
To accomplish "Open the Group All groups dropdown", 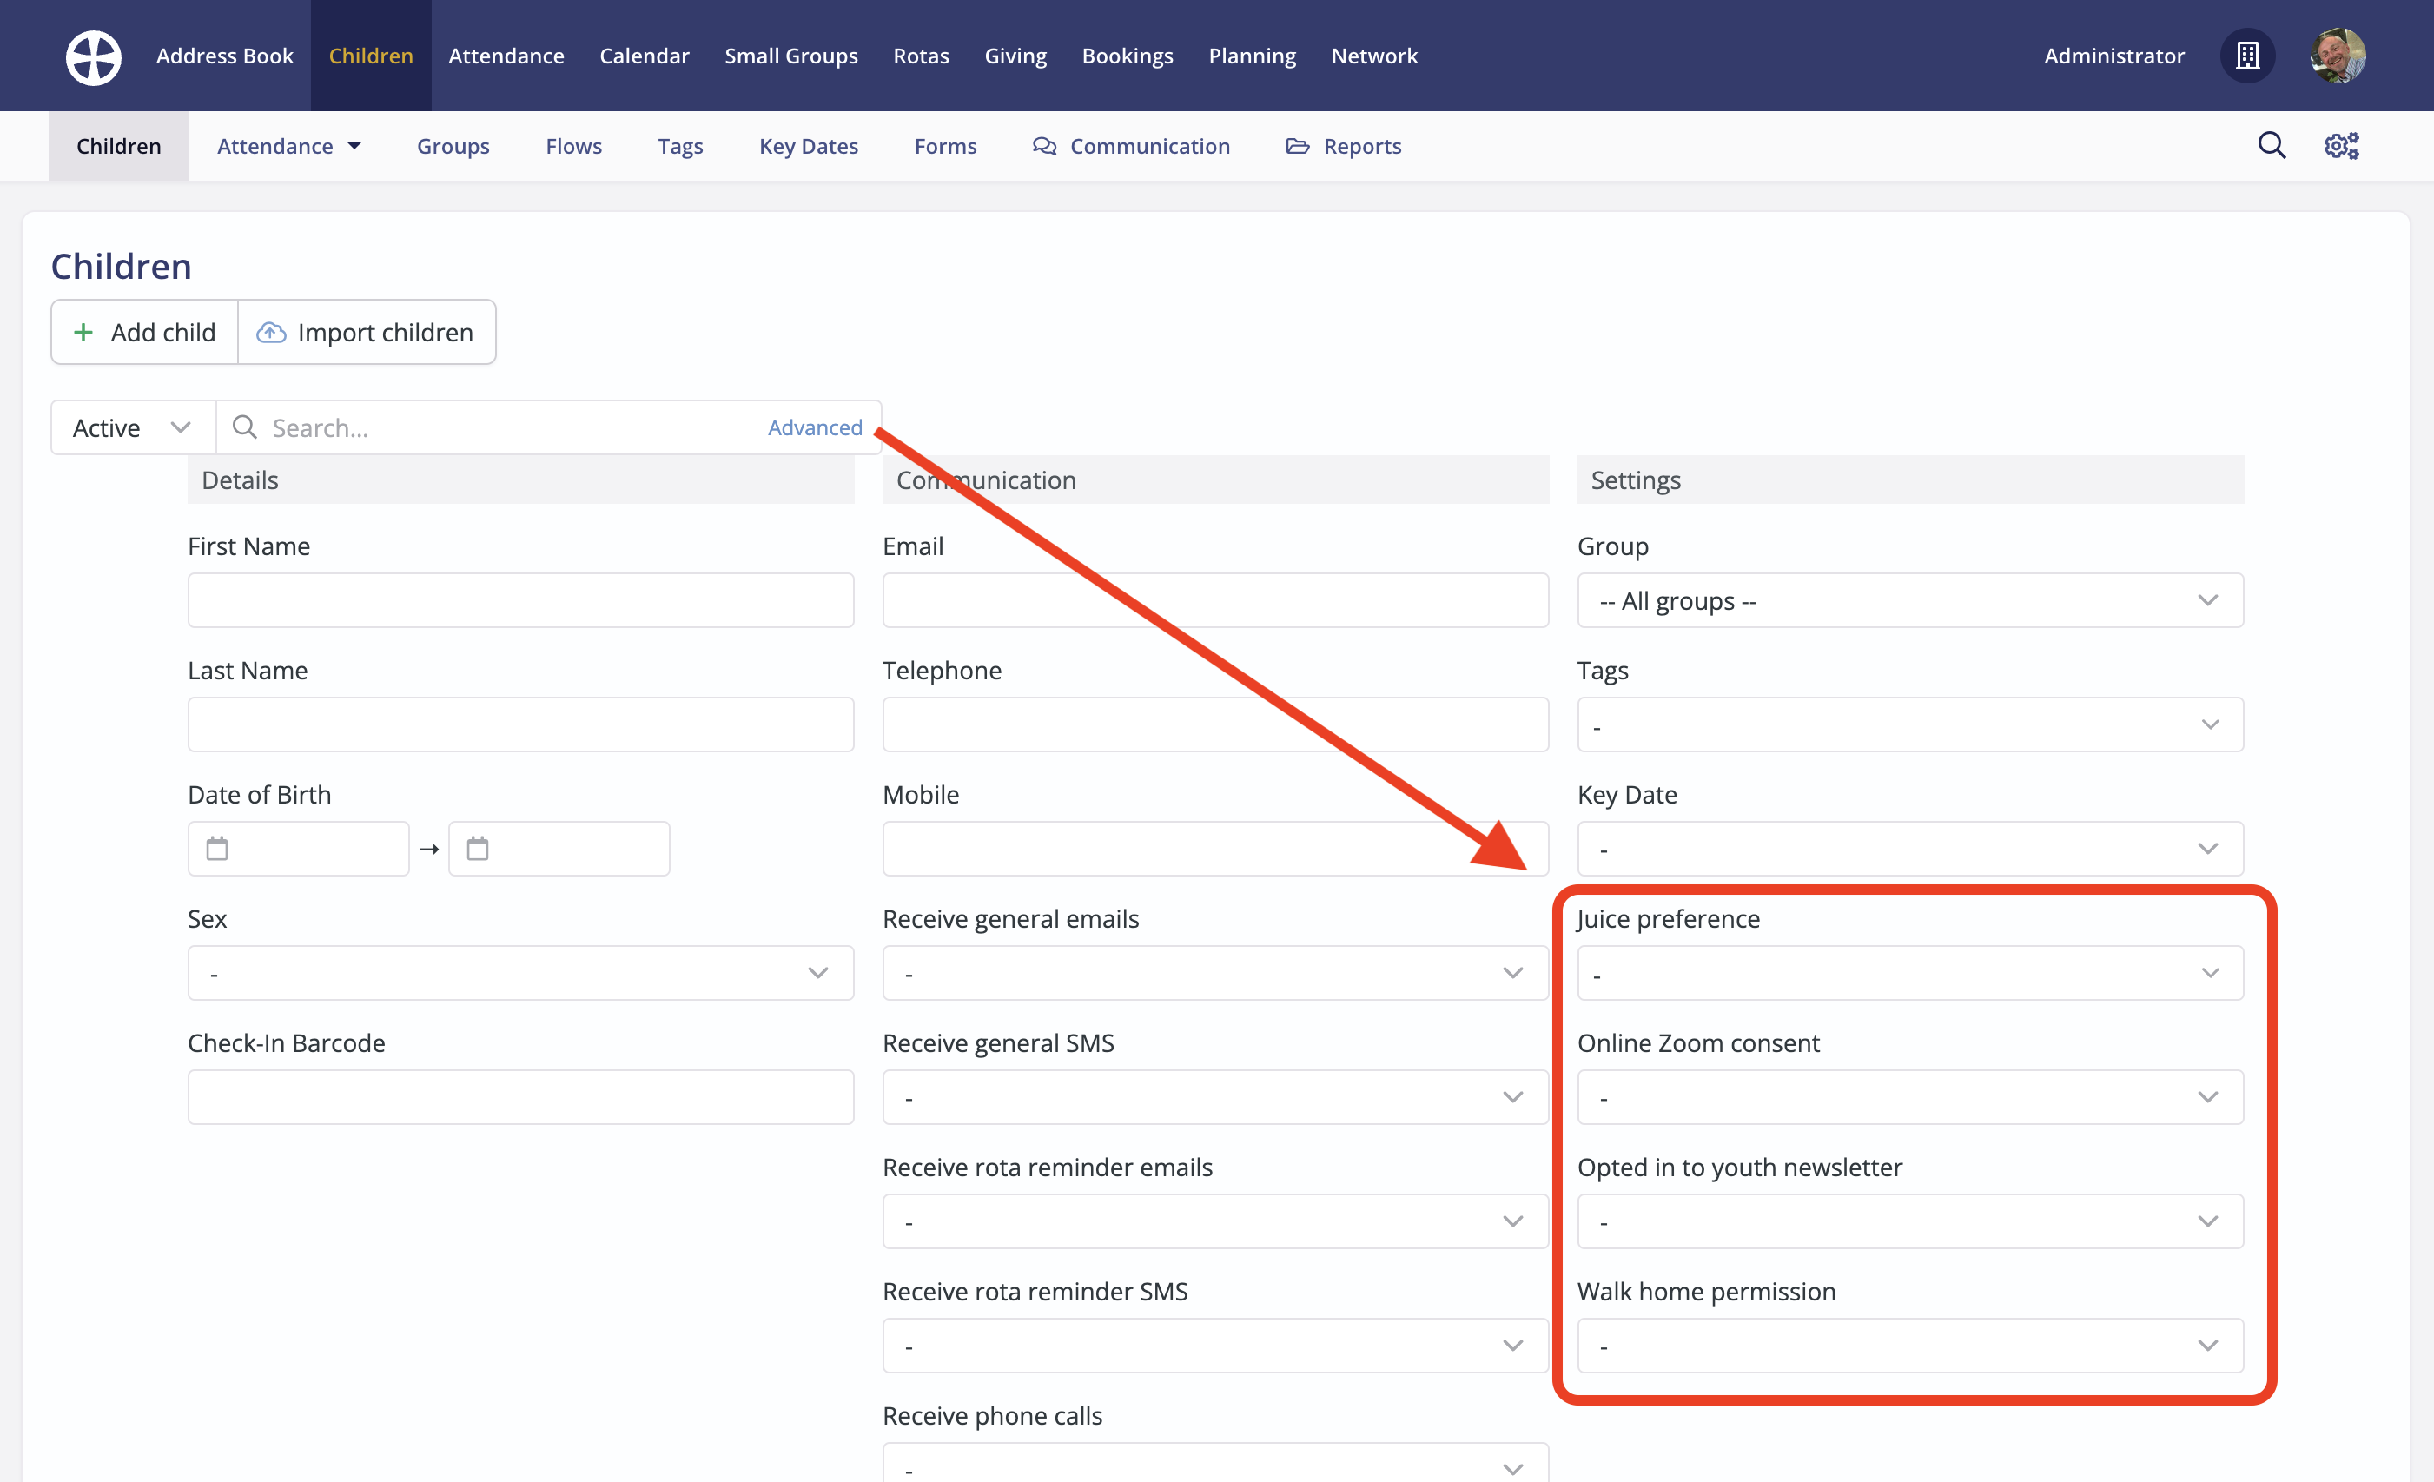I will pos(1909,600).
